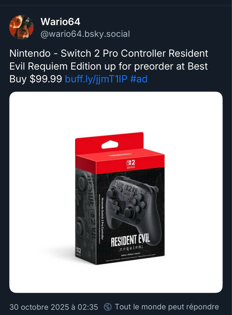232x315 pixels.
Task: Click the 30 octobre 2025 timestamp
Action: (54, 307)
